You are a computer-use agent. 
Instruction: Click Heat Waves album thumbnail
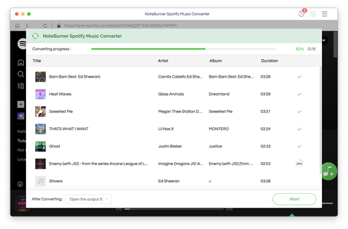41,94
